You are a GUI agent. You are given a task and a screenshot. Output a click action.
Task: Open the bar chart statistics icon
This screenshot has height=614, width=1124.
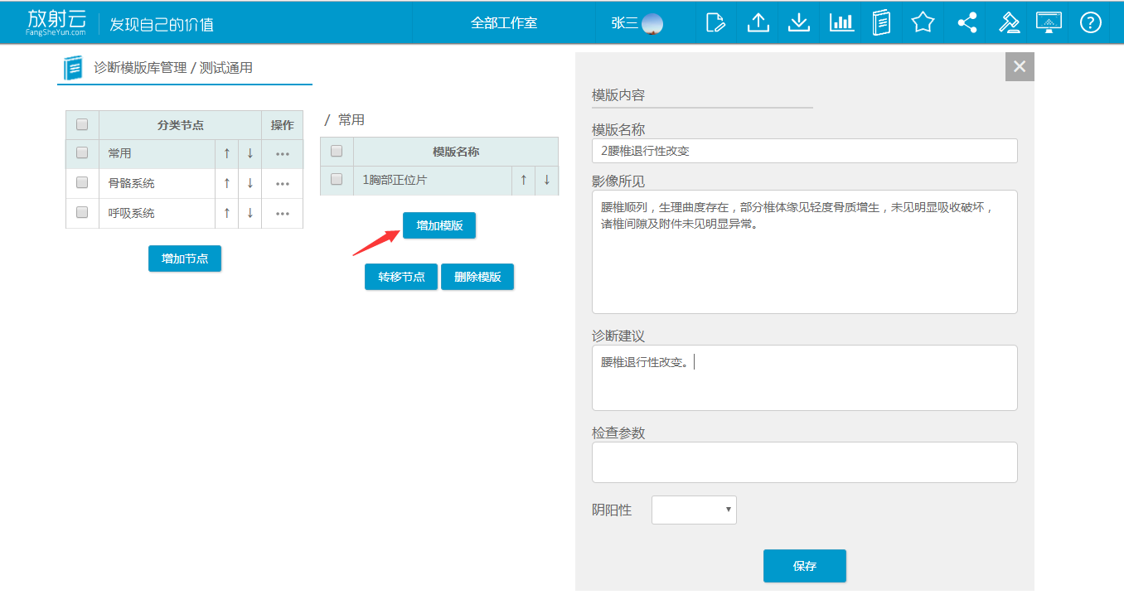click(841, 22)
